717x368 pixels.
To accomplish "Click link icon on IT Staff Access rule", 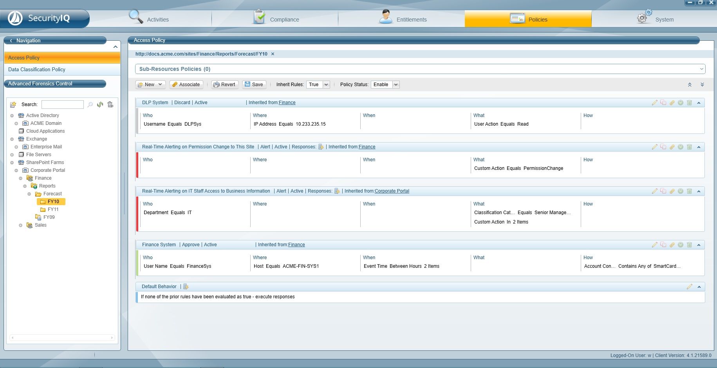I will tap(672, 191).
